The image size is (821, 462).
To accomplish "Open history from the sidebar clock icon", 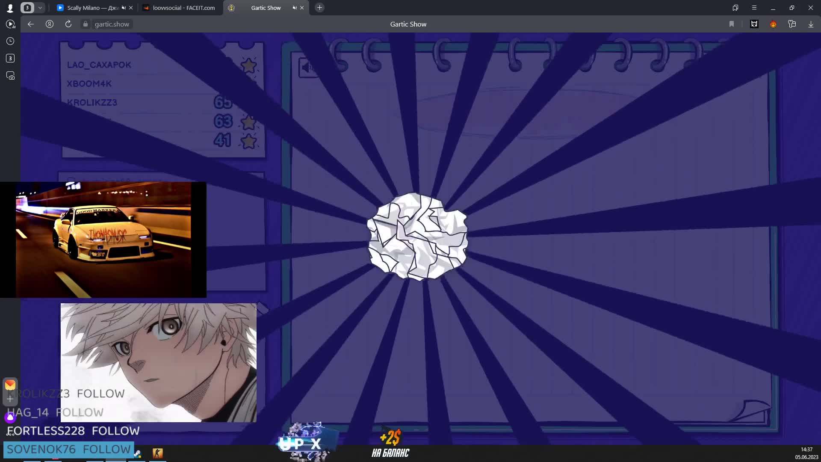I will point(10,41).
